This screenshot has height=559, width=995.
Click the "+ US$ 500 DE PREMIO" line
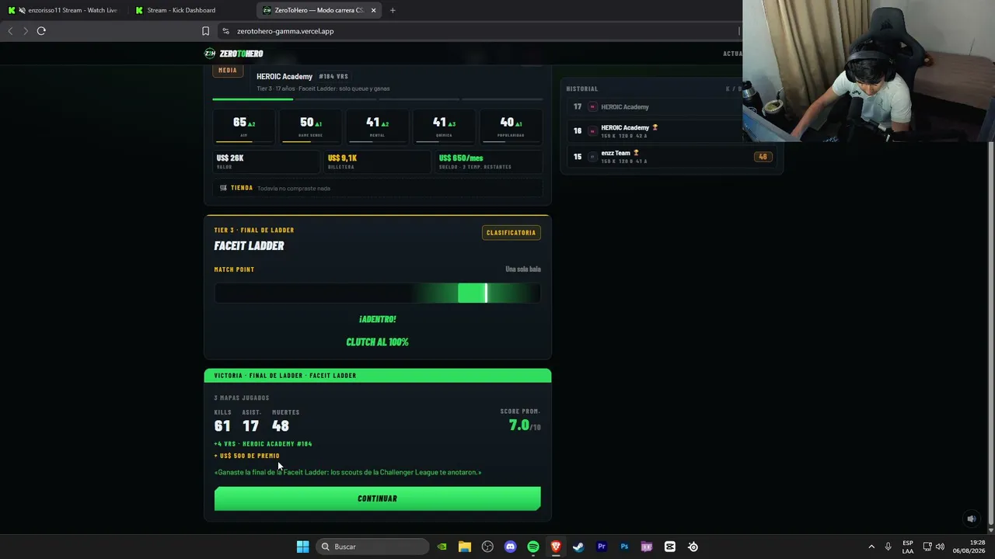[247, 456]
